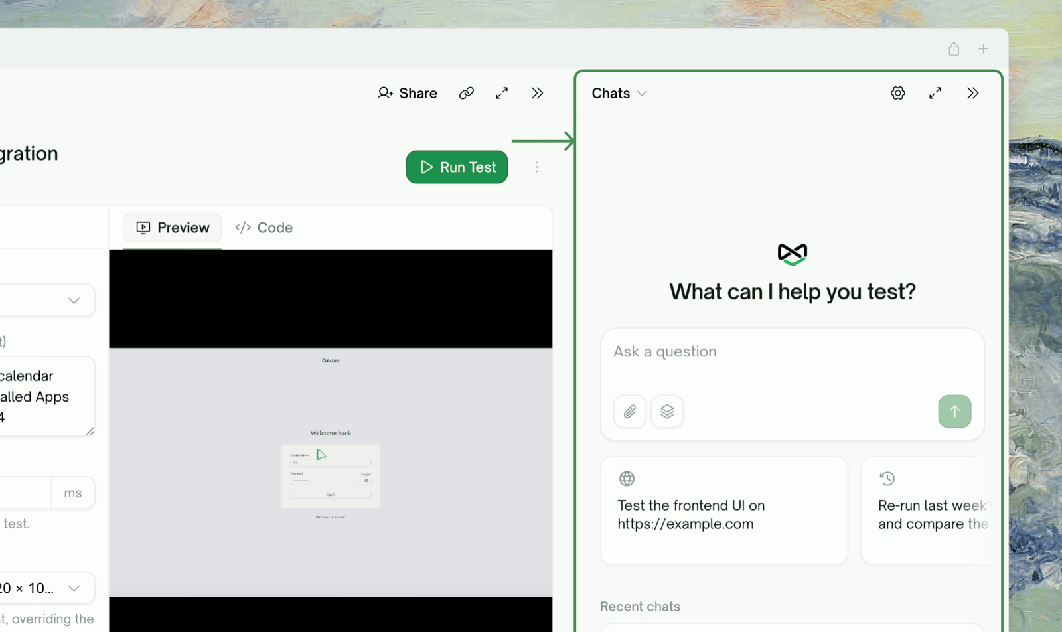
Task: Open chat settings gear icon
Action: (898, 93)
